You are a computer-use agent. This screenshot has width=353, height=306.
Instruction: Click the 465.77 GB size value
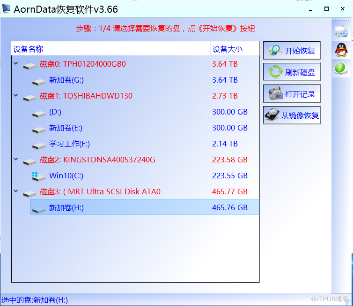[x=230, y=192]
